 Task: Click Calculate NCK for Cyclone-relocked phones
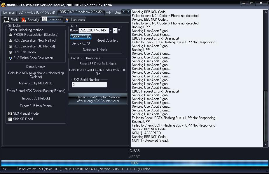click(36, 75)
